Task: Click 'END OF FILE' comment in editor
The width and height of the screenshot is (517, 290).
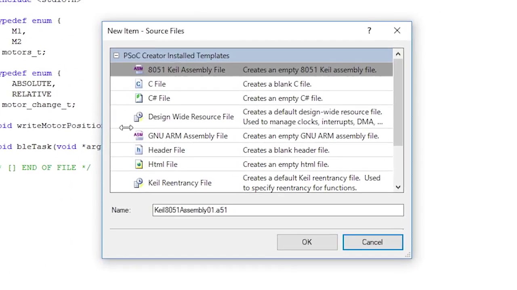Action: (x=49, y=168)
